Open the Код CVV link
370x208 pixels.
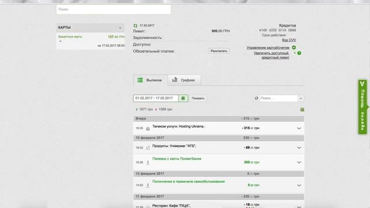pos(289,40)
